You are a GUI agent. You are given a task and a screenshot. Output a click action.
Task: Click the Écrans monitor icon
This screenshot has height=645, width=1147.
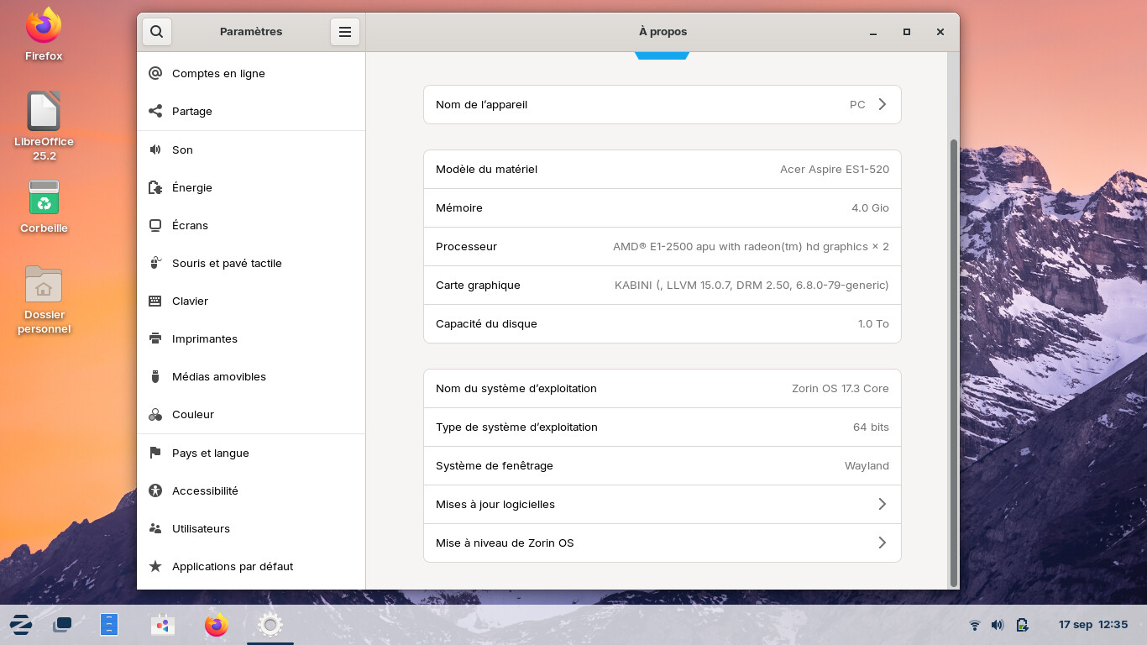(155, 226)
